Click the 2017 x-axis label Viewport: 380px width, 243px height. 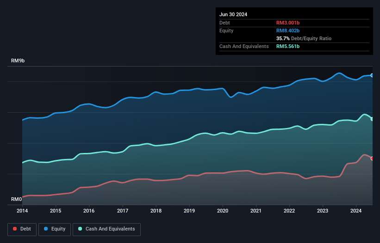click(x=123, y=211)
